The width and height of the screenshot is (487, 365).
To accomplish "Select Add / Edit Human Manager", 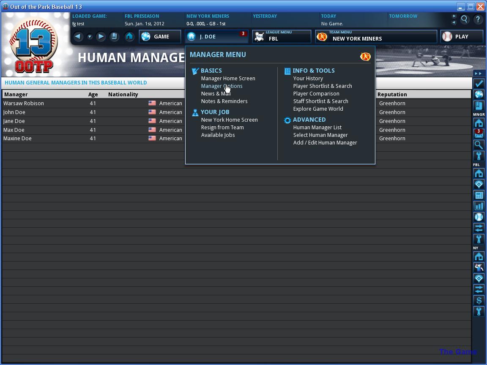I will [325, 142].
